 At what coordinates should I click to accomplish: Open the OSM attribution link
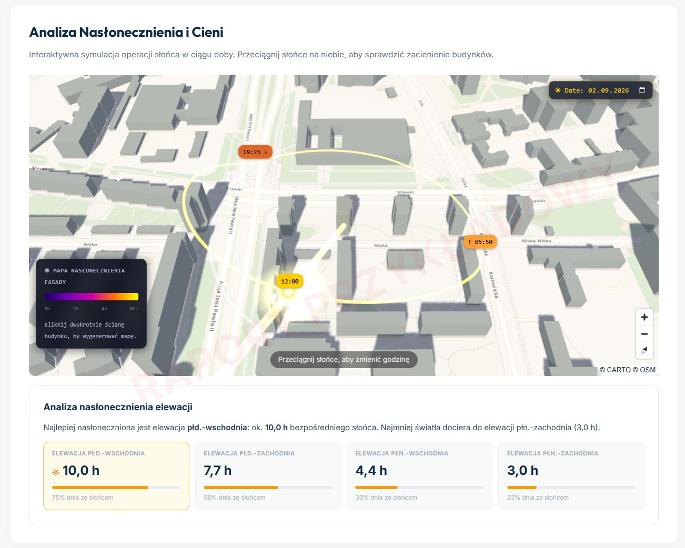tap(644, 370)
